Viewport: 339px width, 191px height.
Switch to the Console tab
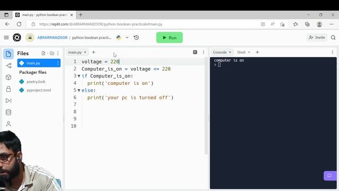(220, 52)
